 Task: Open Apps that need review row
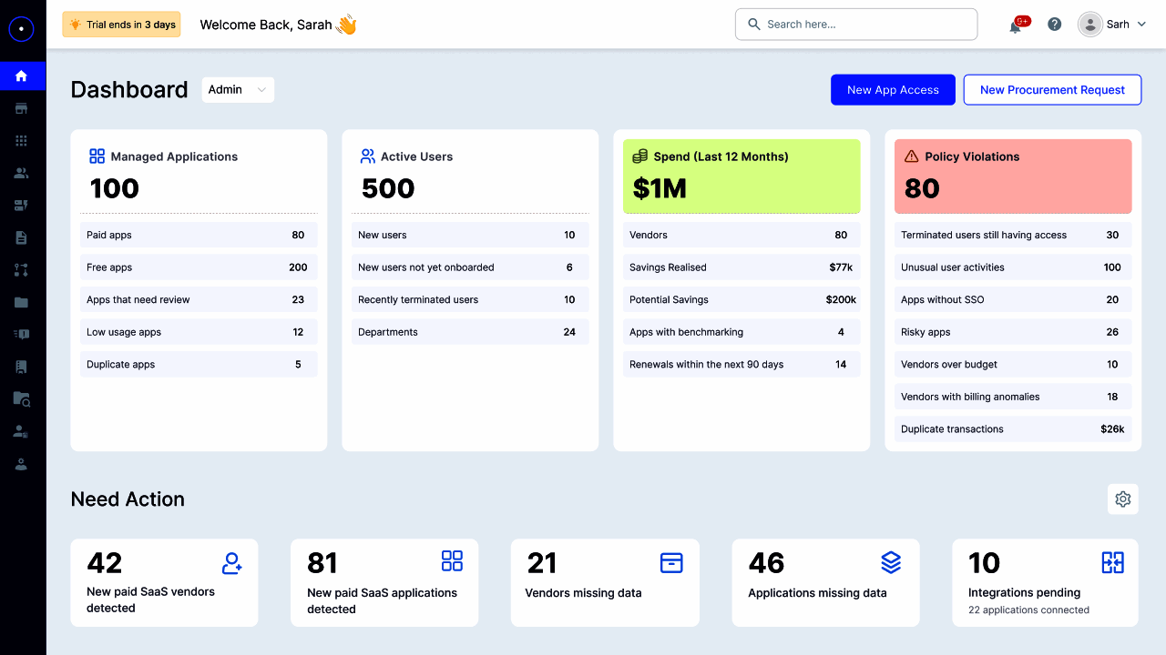199,299
